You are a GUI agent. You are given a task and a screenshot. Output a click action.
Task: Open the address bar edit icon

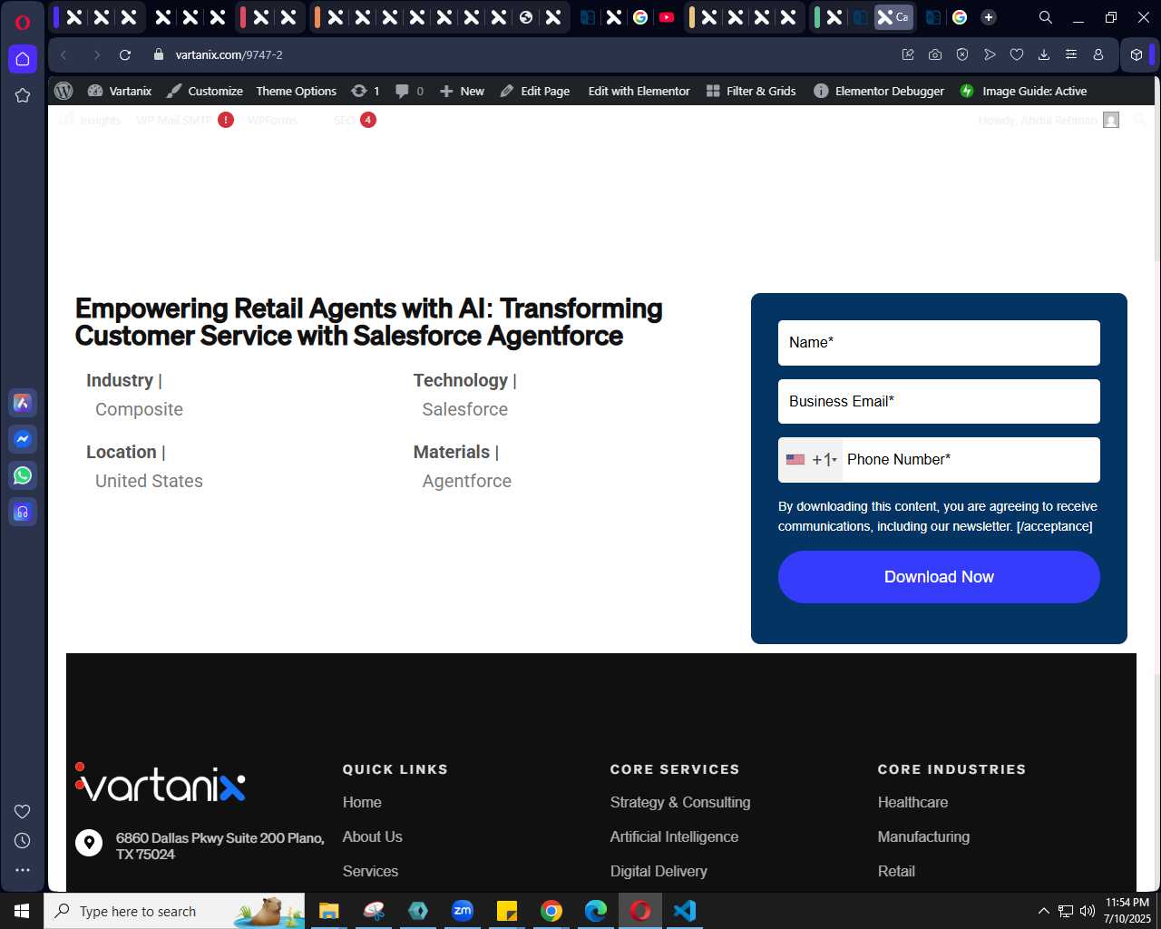[908, 55]
